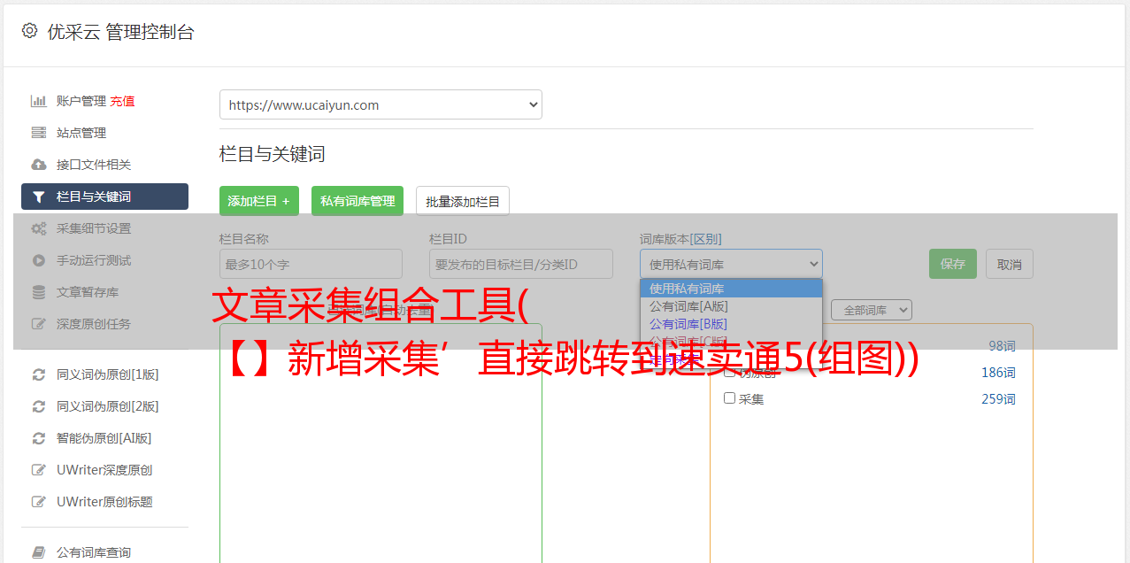Choose 使用私有词库 in the open list

[x=731, y=289]
